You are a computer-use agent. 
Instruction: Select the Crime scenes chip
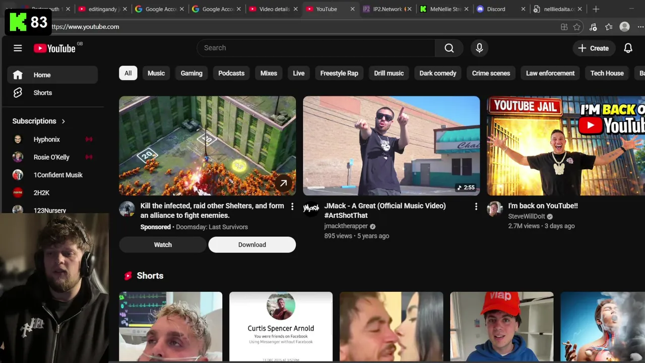click(491, 73)
